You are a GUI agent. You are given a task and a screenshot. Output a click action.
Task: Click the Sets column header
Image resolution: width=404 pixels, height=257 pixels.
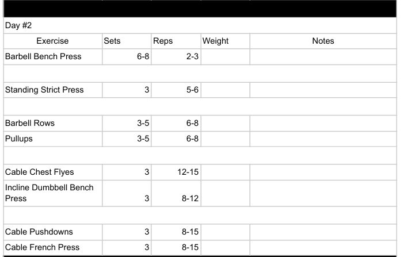click(126, 41)
